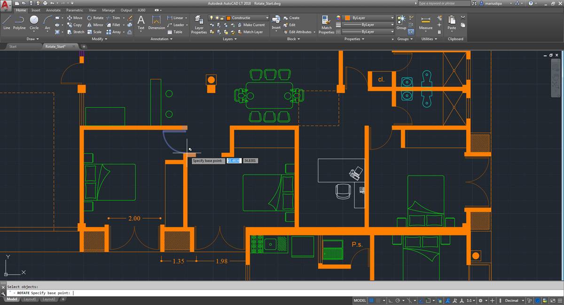Activate the Copy command

(75, 25)
